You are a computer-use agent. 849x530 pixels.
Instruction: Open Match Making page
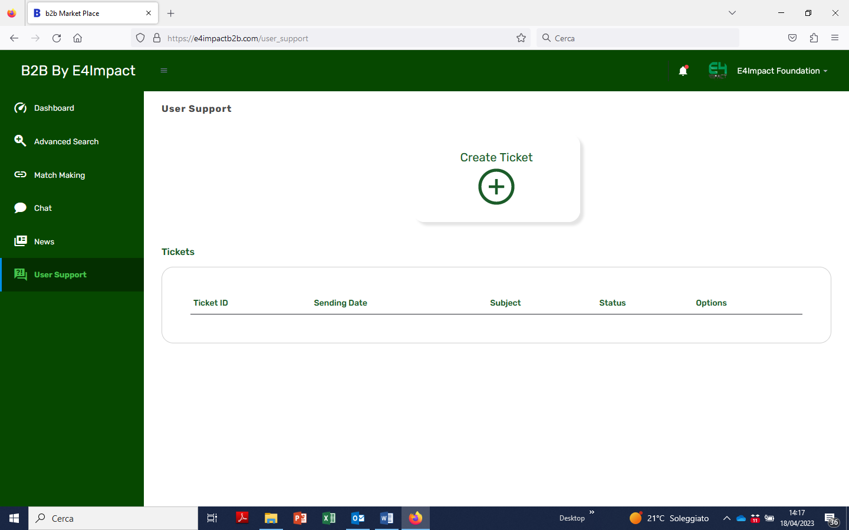pyautogui.click(x=72, y=175)
